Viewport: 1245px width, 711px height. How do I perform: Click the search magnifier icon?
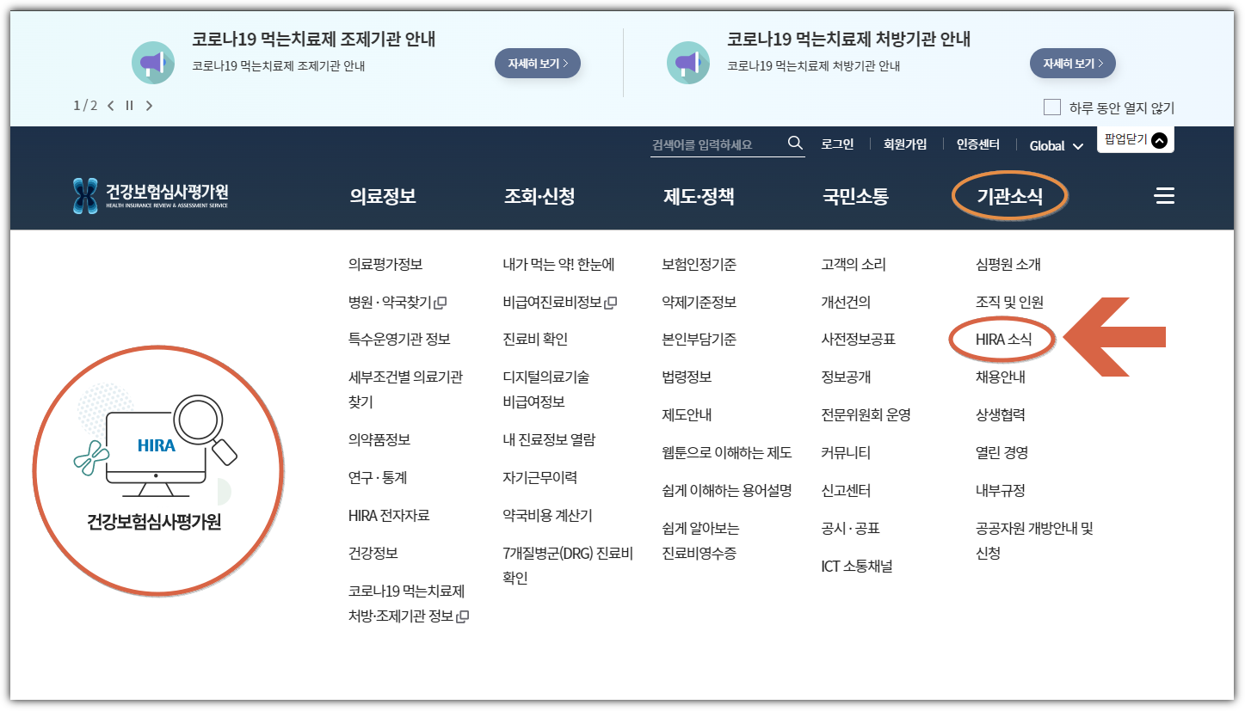795,144
